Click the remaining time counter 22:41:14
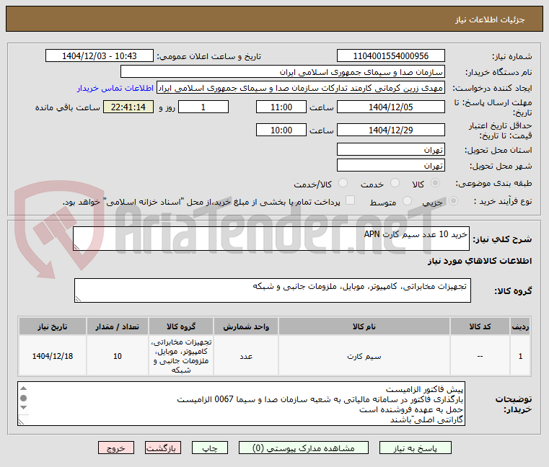Viewport: 549px width, 467px height. point(128,107)
